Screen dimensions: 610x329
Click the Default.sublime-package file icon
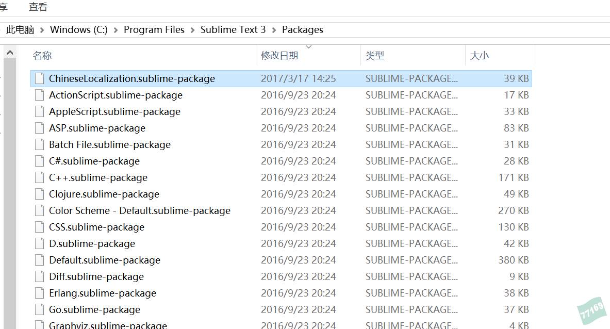(x=39, y=260)
